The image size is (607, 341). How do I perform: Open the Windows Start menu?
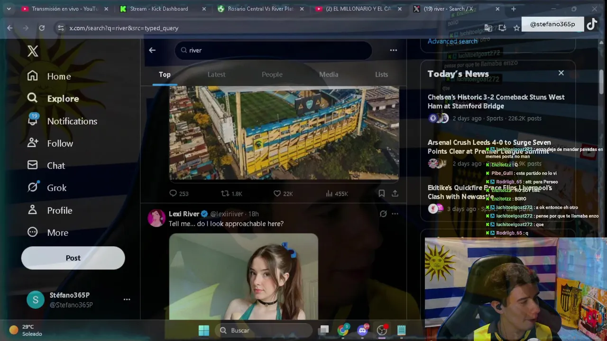tap(204, 330)
